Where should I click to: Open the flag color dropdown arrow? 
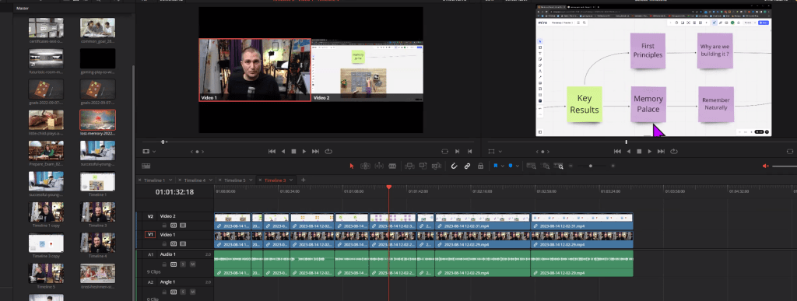click(x=502, y=166)
